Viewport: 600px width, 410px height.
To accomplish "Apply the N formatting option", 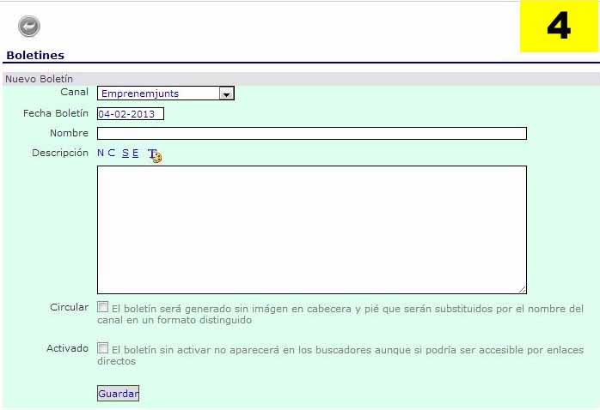I will 101,154.
